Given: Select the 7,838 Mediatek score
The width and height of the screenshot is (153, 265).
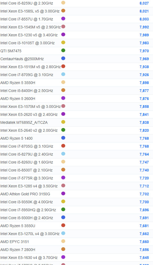Looking at the screenshot, I should pos(144,122).
